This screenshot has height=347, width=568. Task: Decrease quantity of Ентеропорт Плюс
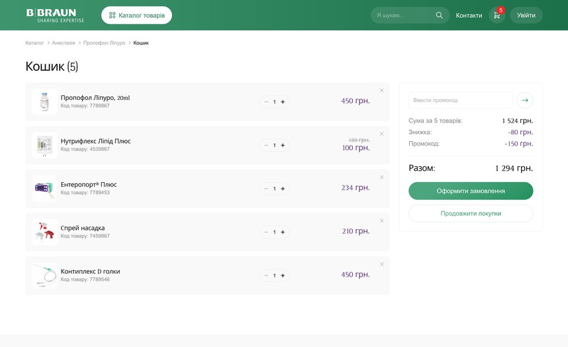pyautogui.click(x=266, y=189)
